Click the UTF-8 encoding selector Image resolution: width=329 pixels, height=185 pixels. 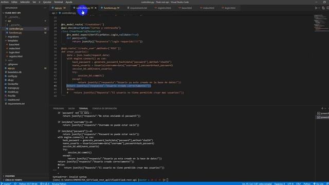tap(290, 184)
